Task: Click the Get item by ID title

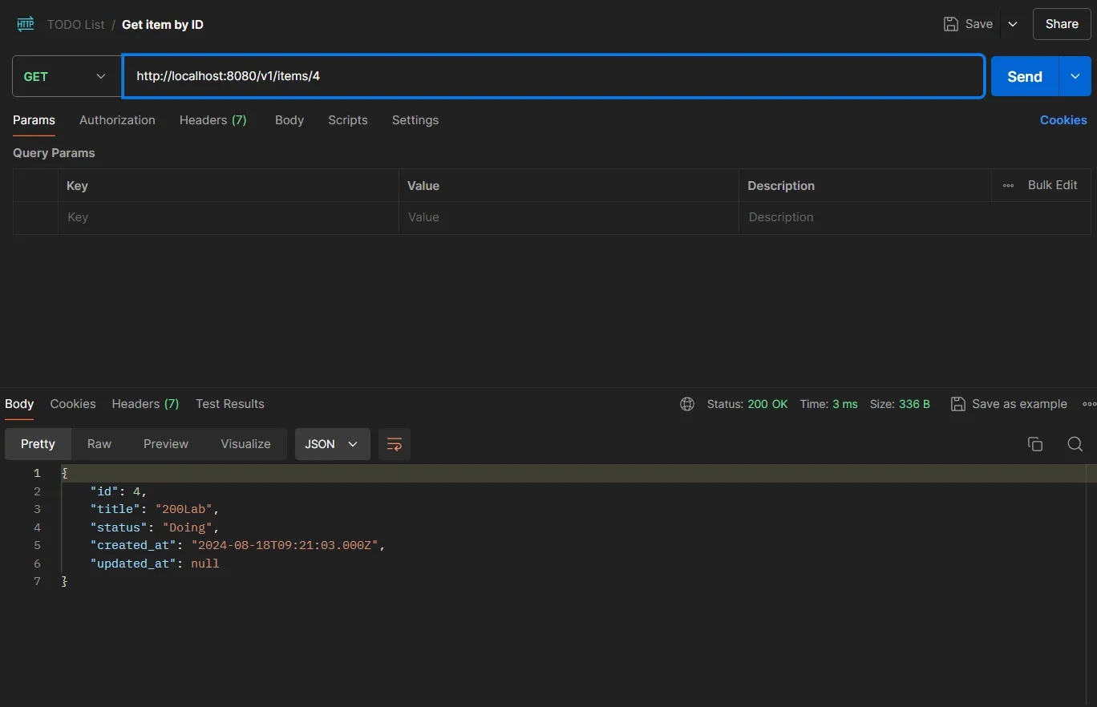Action: coord(163,25)
